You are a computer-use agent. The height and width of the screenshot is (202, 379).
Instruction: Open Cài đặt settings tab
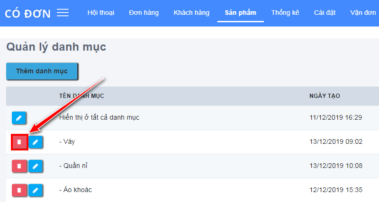pos(325,13)
